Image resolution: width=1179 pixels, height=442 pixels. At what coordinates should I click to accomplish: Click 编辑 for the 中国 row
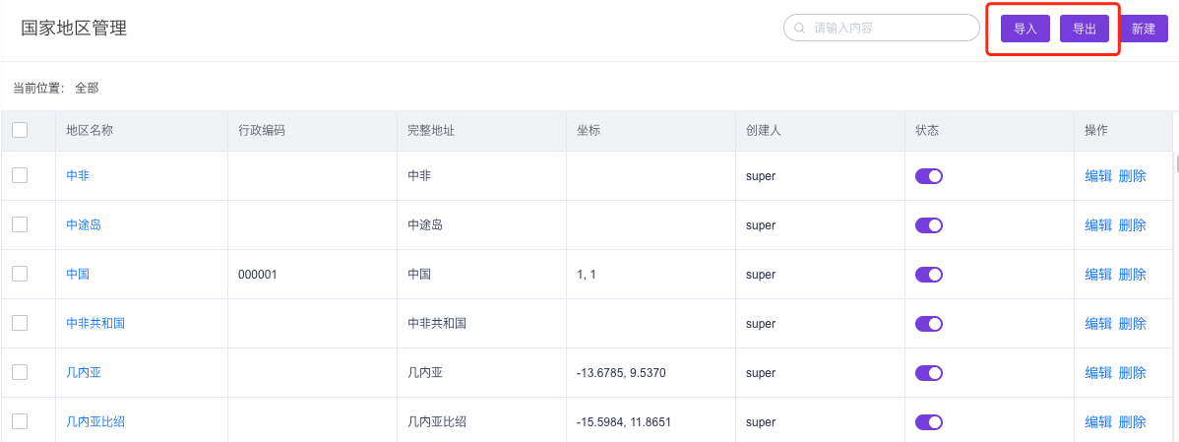1098,275
